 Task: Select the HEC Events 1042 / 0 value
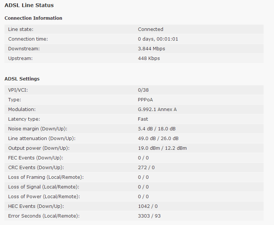(x=148, y=206)
